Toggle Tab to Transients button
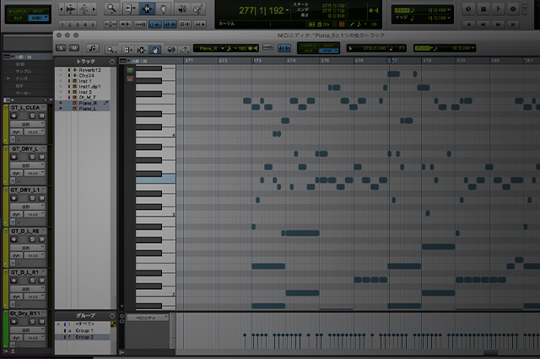 (125, 24)
